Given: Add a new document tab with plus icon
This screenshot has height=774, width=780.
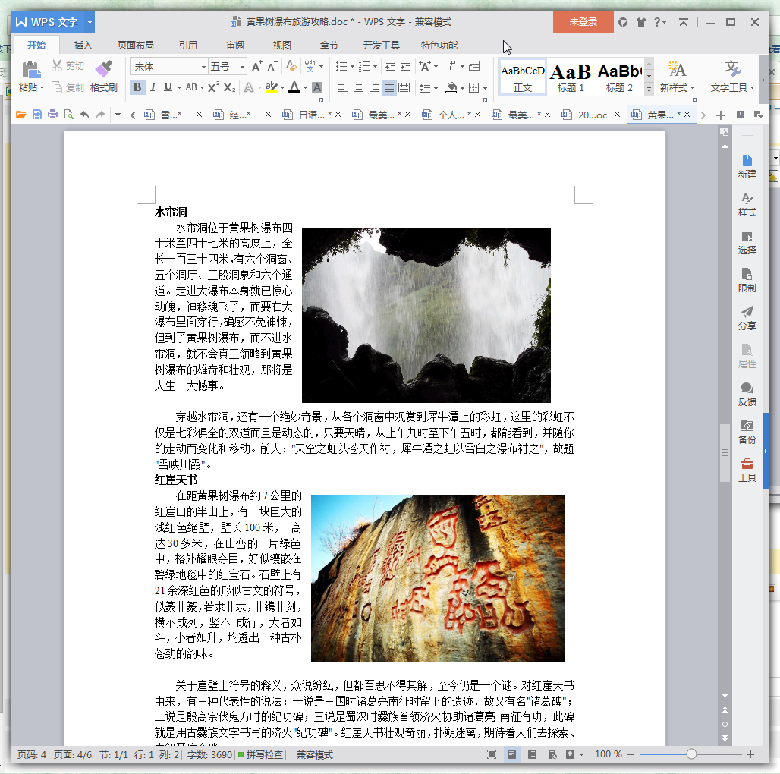Looking at the screenshot, I should coord(720,115).
